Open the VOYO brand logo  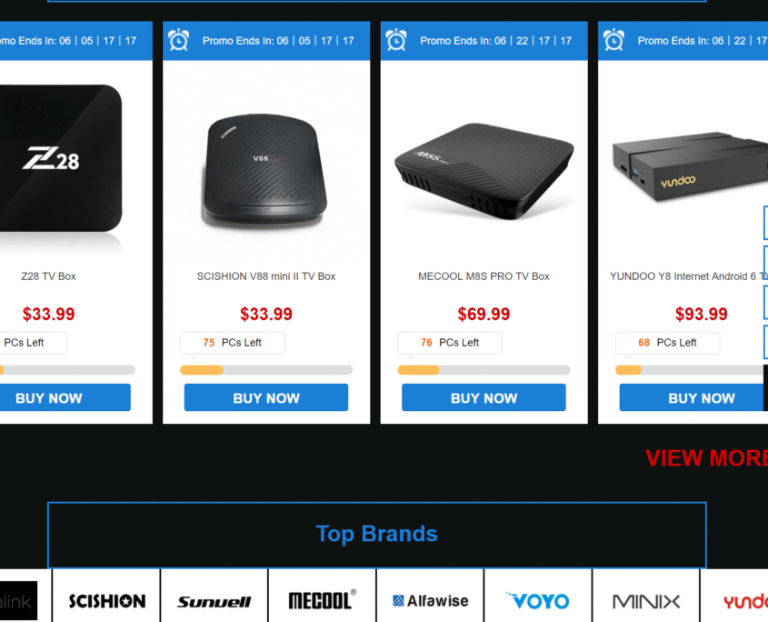click(x=538, y=600)
